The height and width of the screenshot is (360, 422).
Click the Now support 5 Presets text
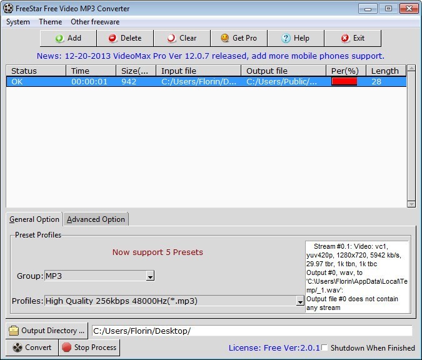(158, 252)
